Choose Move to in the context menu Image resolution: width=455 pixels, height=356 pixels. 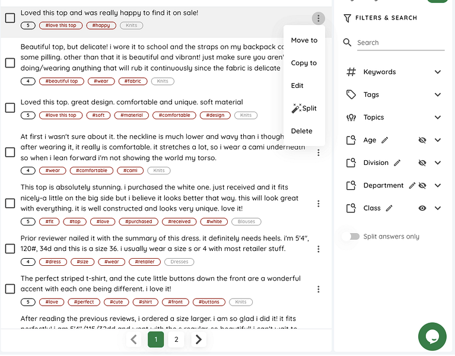click(304, 40)
